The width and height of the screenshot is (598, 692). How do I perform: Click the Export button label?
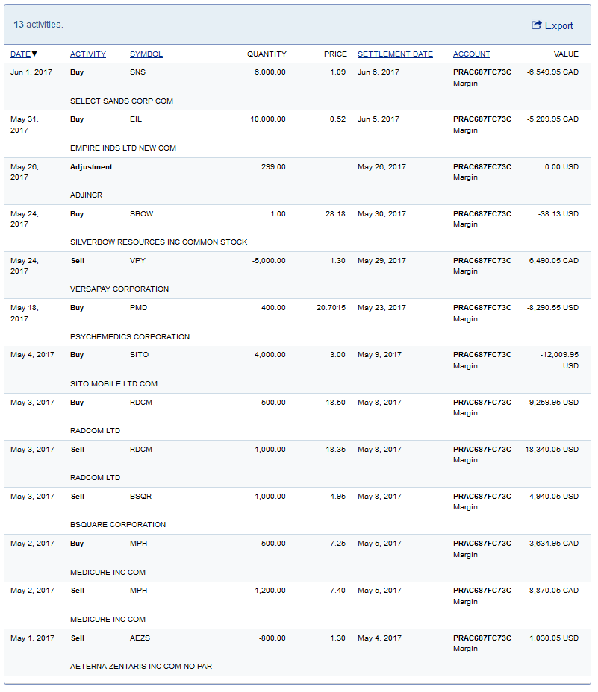tap(558, 26)
